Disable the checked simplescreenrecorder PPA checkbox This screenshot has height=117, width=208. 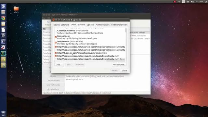(56, 47)
